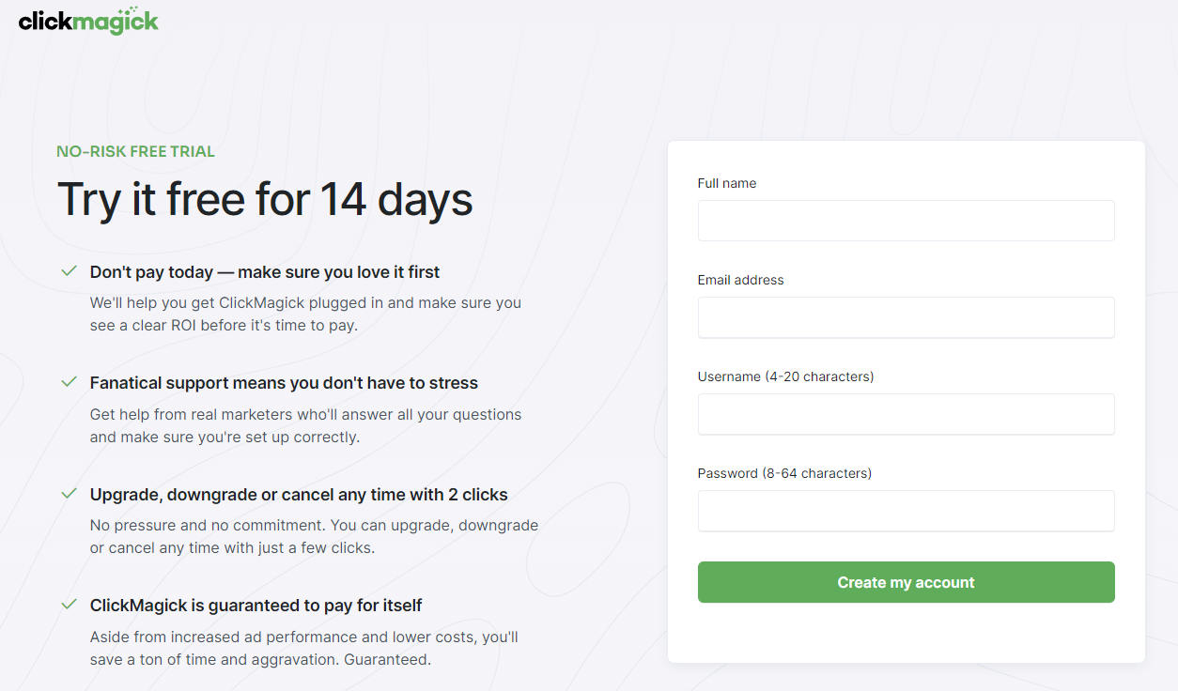The height and width of the screenshot is (691, 1178).
Task: Click the "NO-RISK FREE TRIAL" text
Action: pyautogui.click(x=135, y=151)
